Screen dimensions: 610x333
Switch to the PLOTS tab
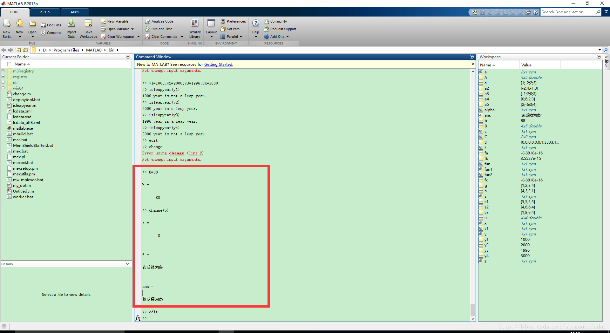(45, 12)
